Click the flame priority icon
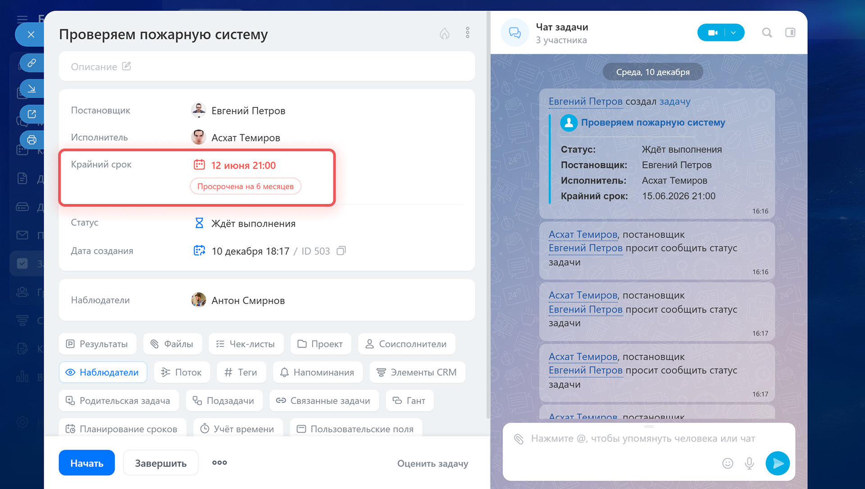This screenshot has width=865, height=489. point(444,33)
